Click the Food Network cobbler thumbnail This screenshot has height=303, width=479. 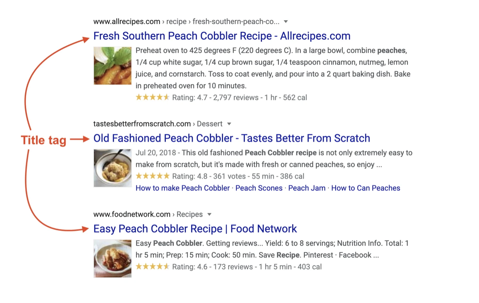tap(112, 258)
